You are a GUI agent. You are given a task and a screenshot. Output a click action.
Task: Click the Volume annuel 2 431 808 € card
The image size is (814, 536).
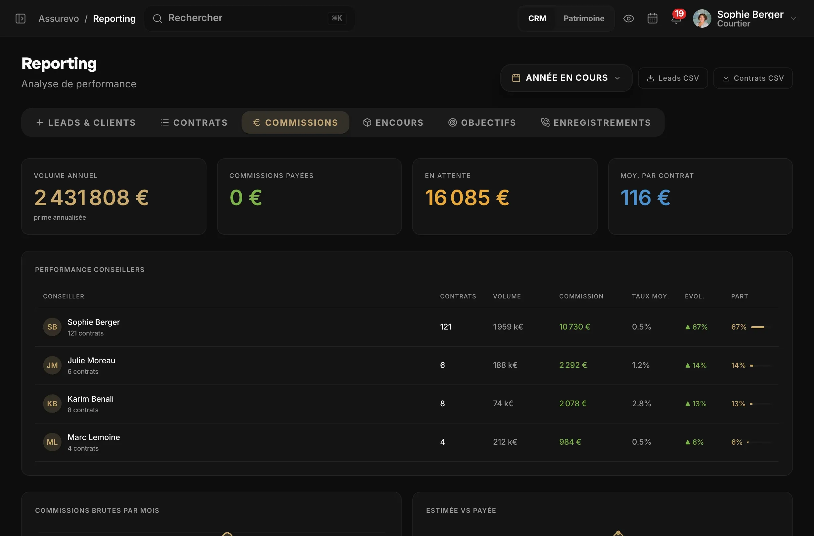tap(113, 196)
